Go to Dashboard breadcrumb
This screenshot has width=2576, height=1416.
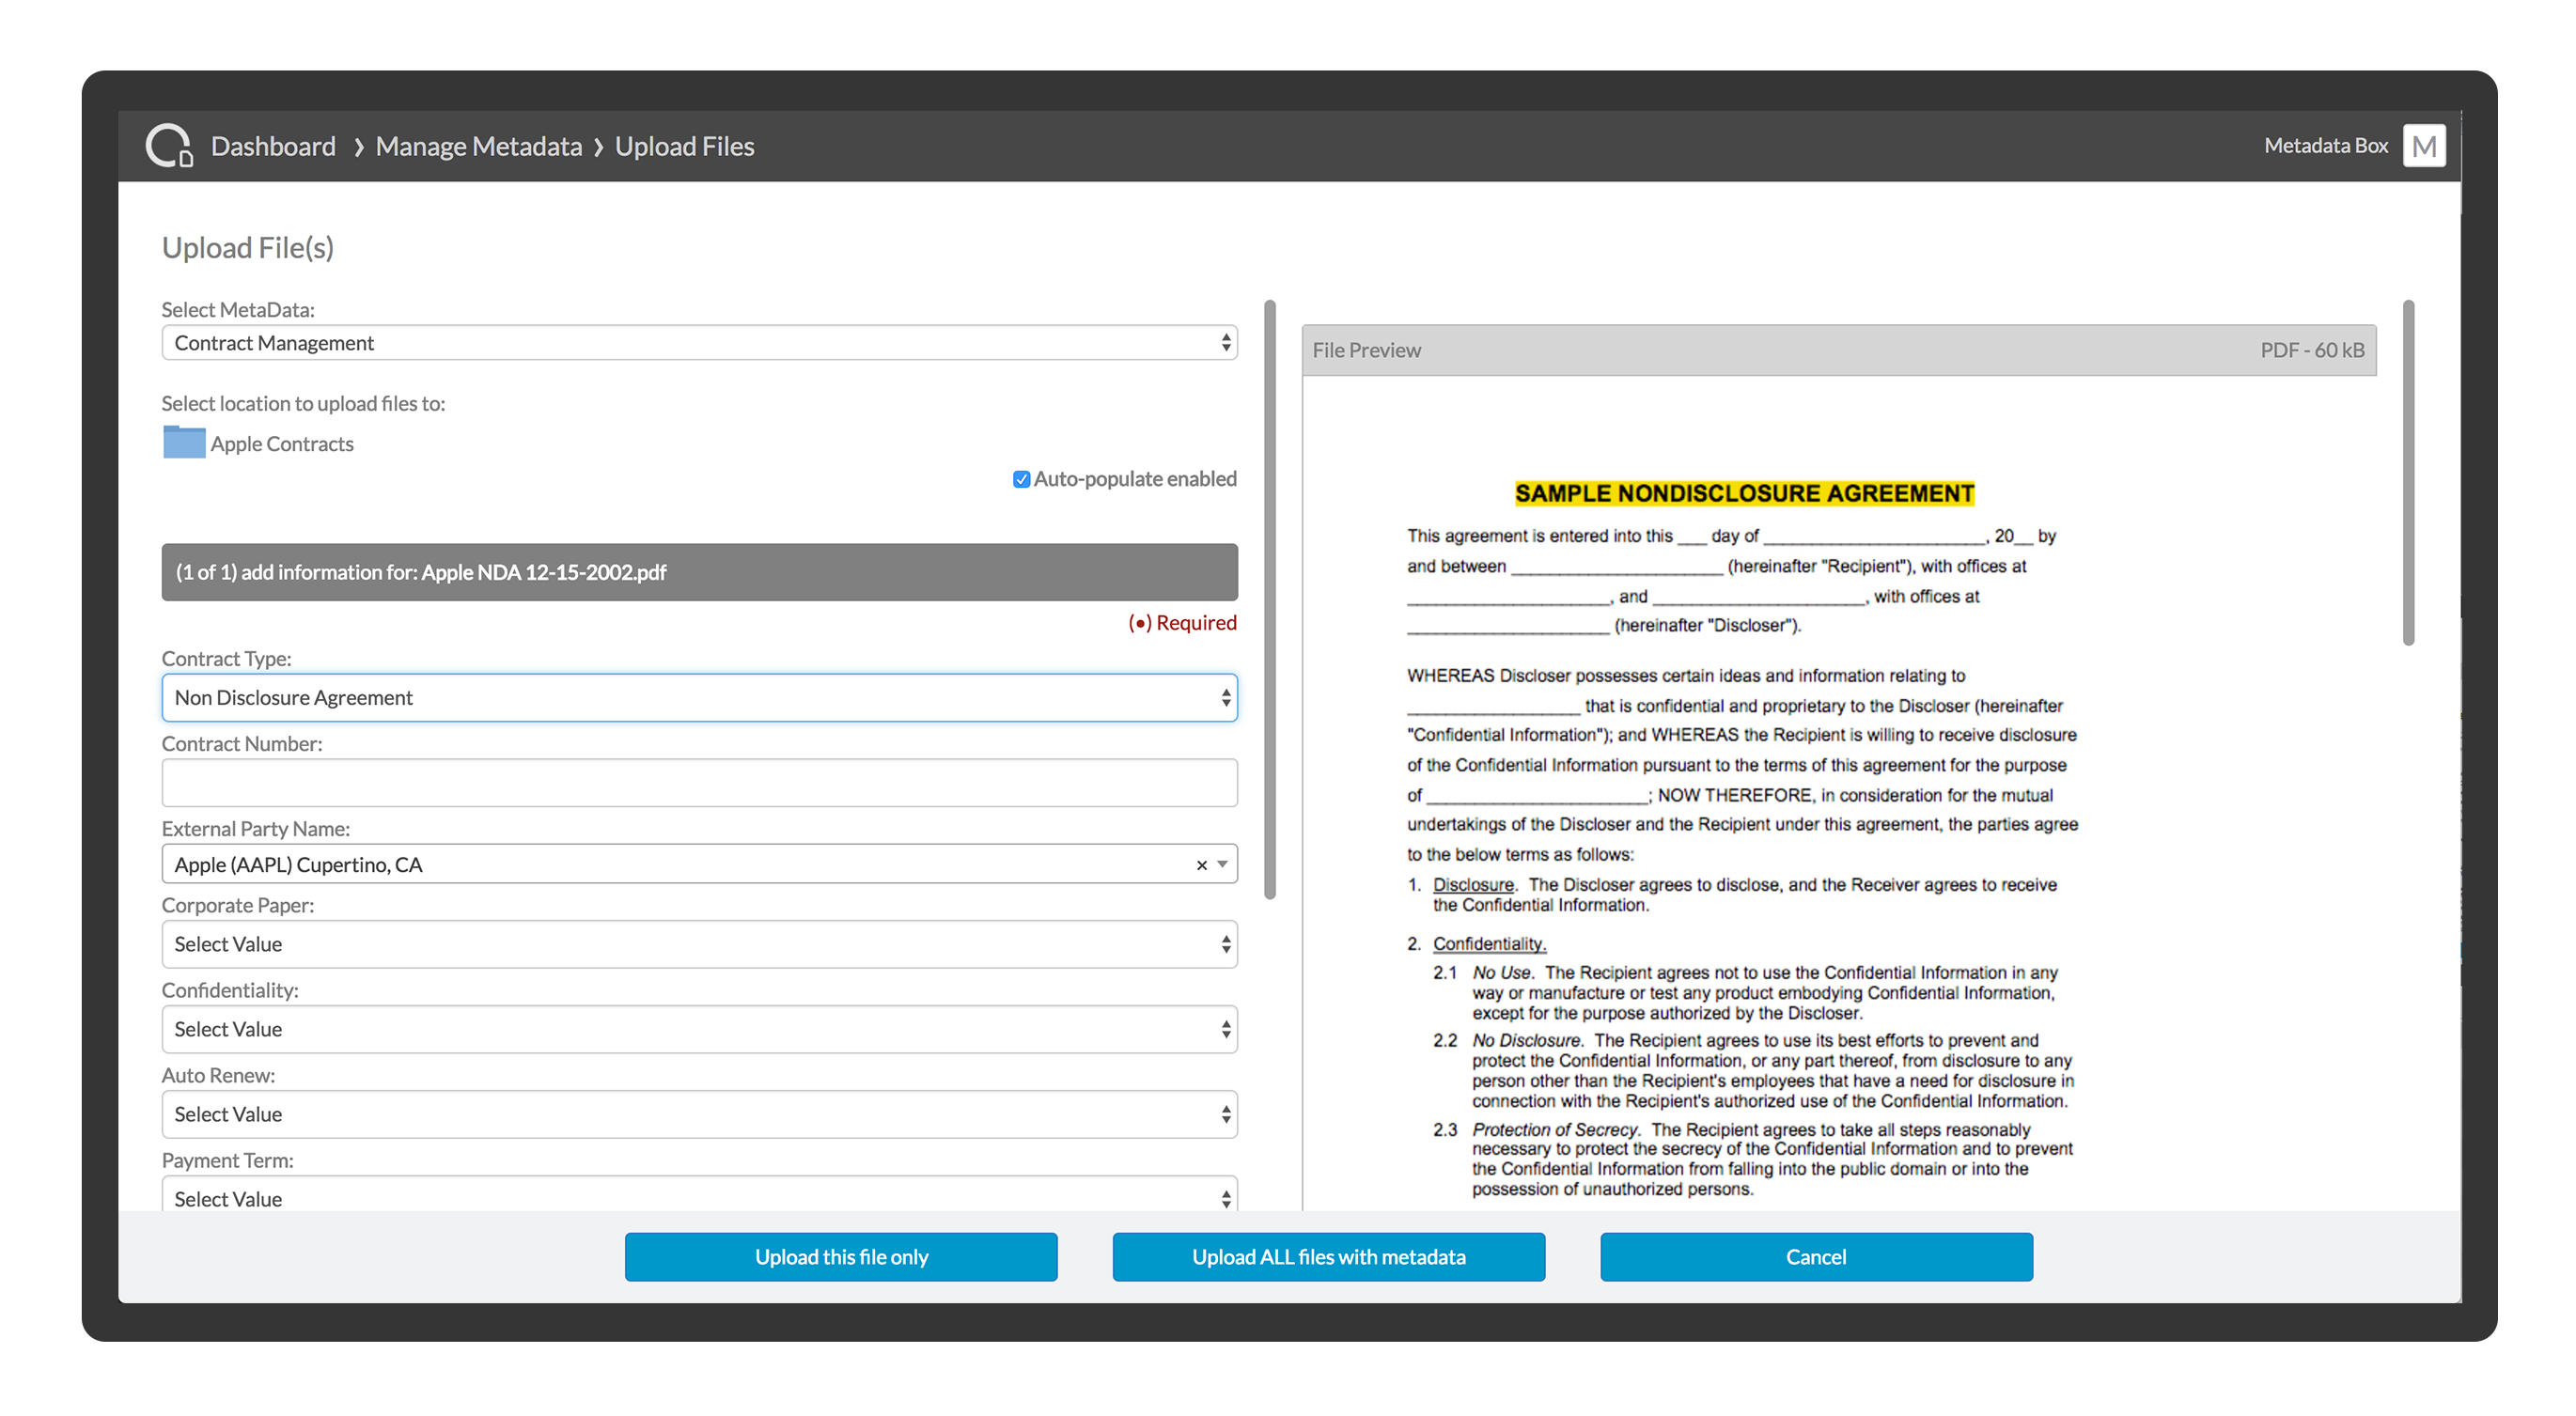click(273, 146)
